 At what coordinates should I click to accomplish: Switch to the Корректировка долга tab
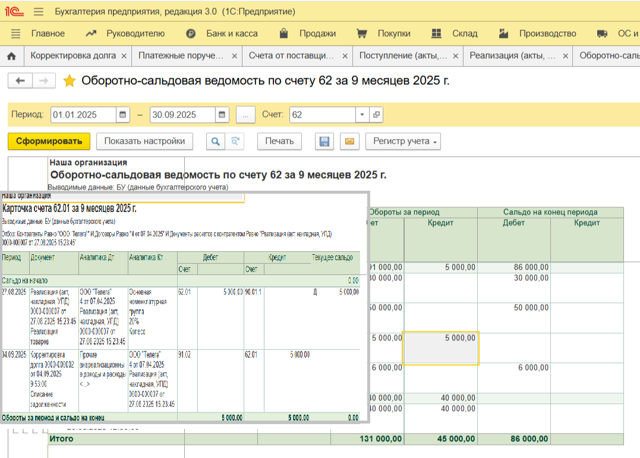74,56
